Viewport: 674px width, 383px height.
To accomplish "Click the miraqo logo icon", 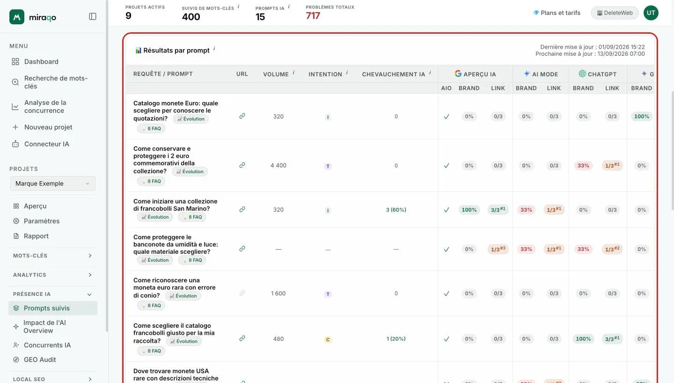I will (17, 17).
